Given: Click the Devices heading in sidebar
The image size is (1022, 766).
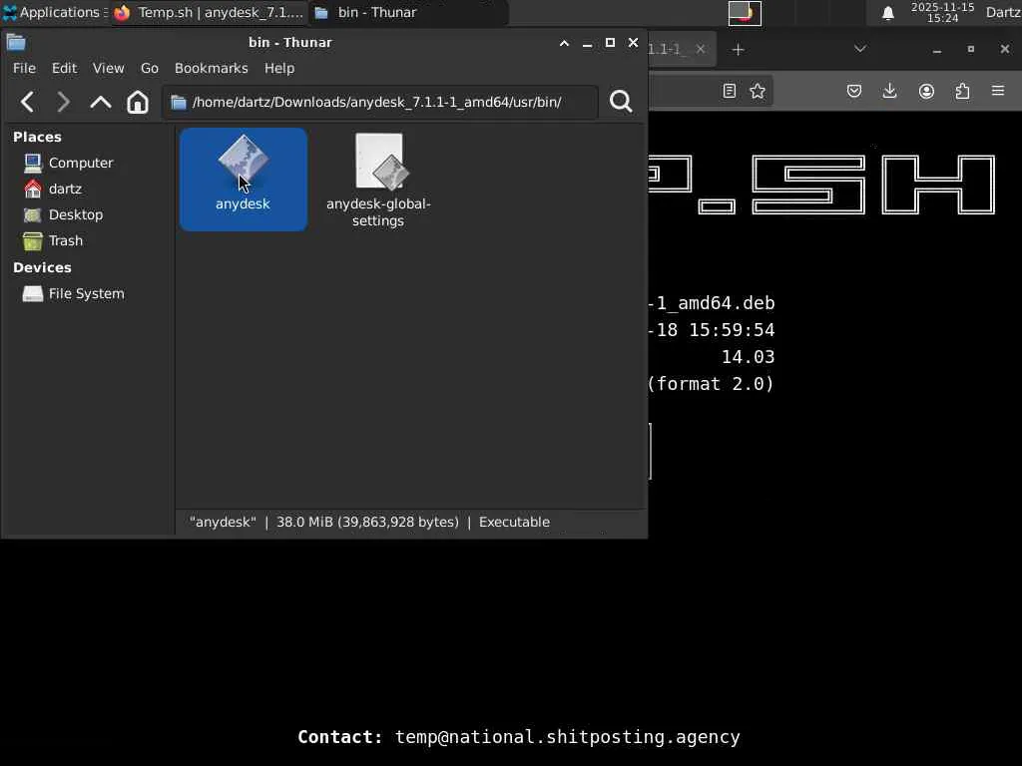Looking at the screenshot, I should click(x=42, y=267).
